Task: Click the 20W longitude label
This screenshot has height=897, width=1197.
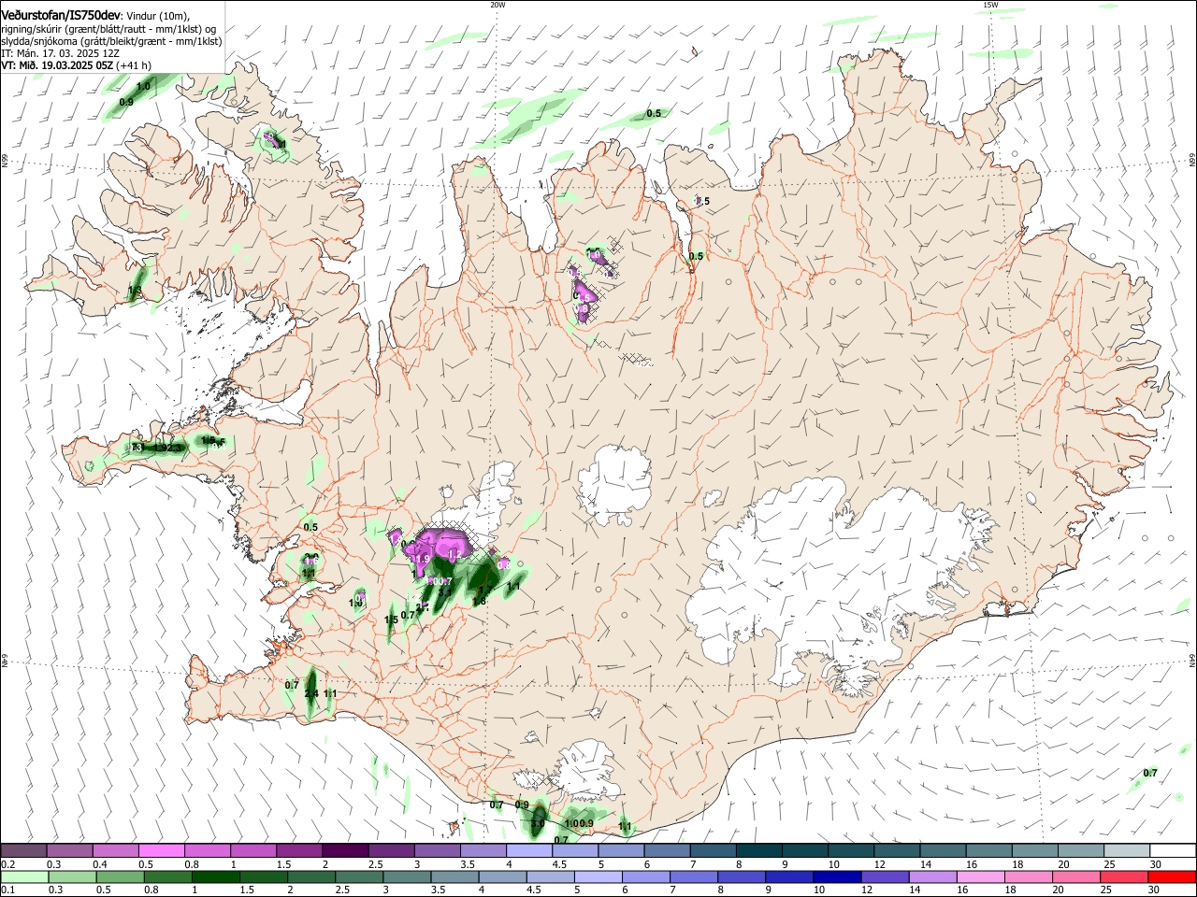Action: click(x=498, y=5)
